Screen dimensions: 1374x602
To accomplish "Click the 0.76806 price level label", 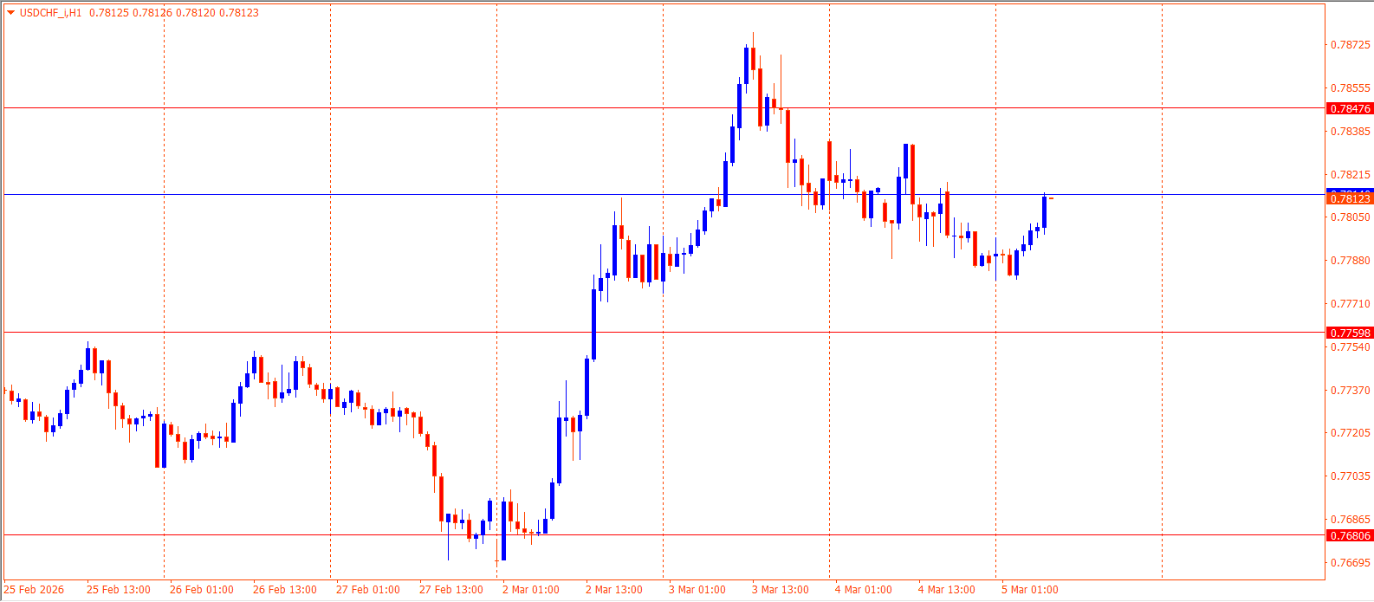I will (1350, 535).
